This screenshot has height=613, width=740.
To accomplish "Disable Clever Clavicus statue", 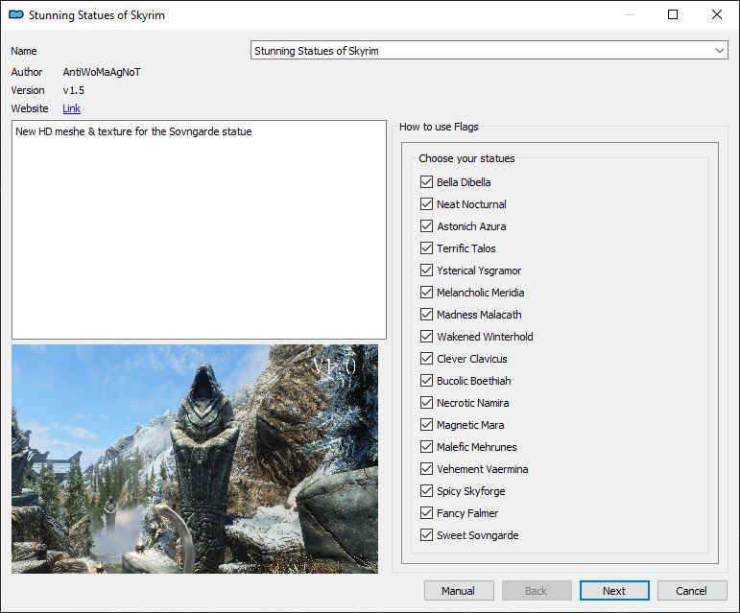I will (x=426, y=359).
